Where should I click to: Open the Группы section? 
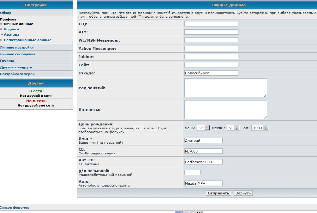(x=7, y=61)
